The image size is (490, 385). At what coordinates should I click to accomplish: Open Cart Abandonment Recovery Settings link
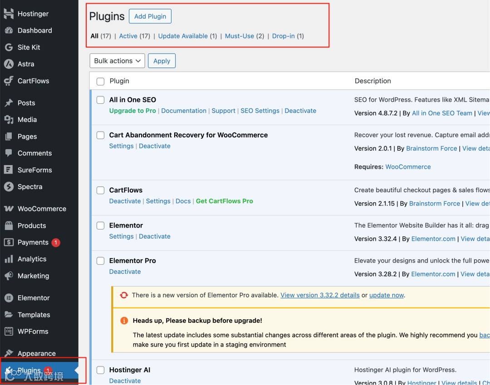coord(121,146)
